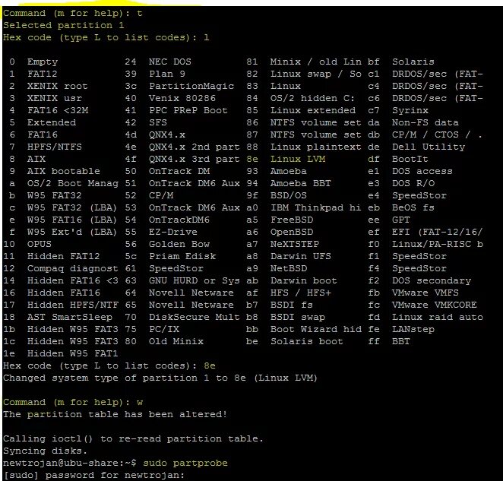
Task: Select the 'Empty' partition type entry
Action: pos(43,62)
